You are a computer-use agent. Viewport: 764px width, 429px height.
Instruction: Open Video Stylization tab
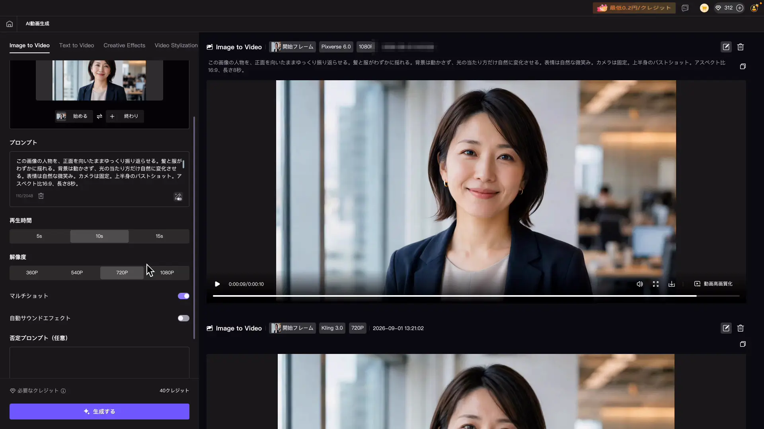(176, 46)
